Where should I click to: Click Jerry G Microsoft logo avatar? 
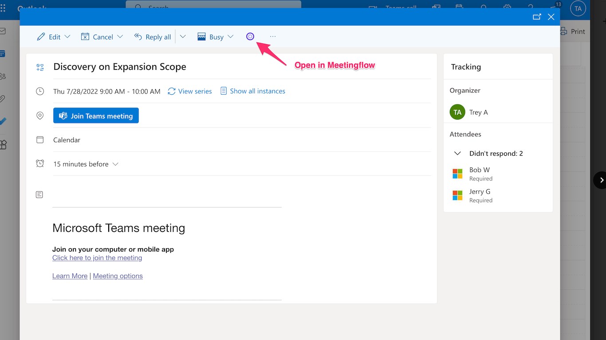point(457,195)
